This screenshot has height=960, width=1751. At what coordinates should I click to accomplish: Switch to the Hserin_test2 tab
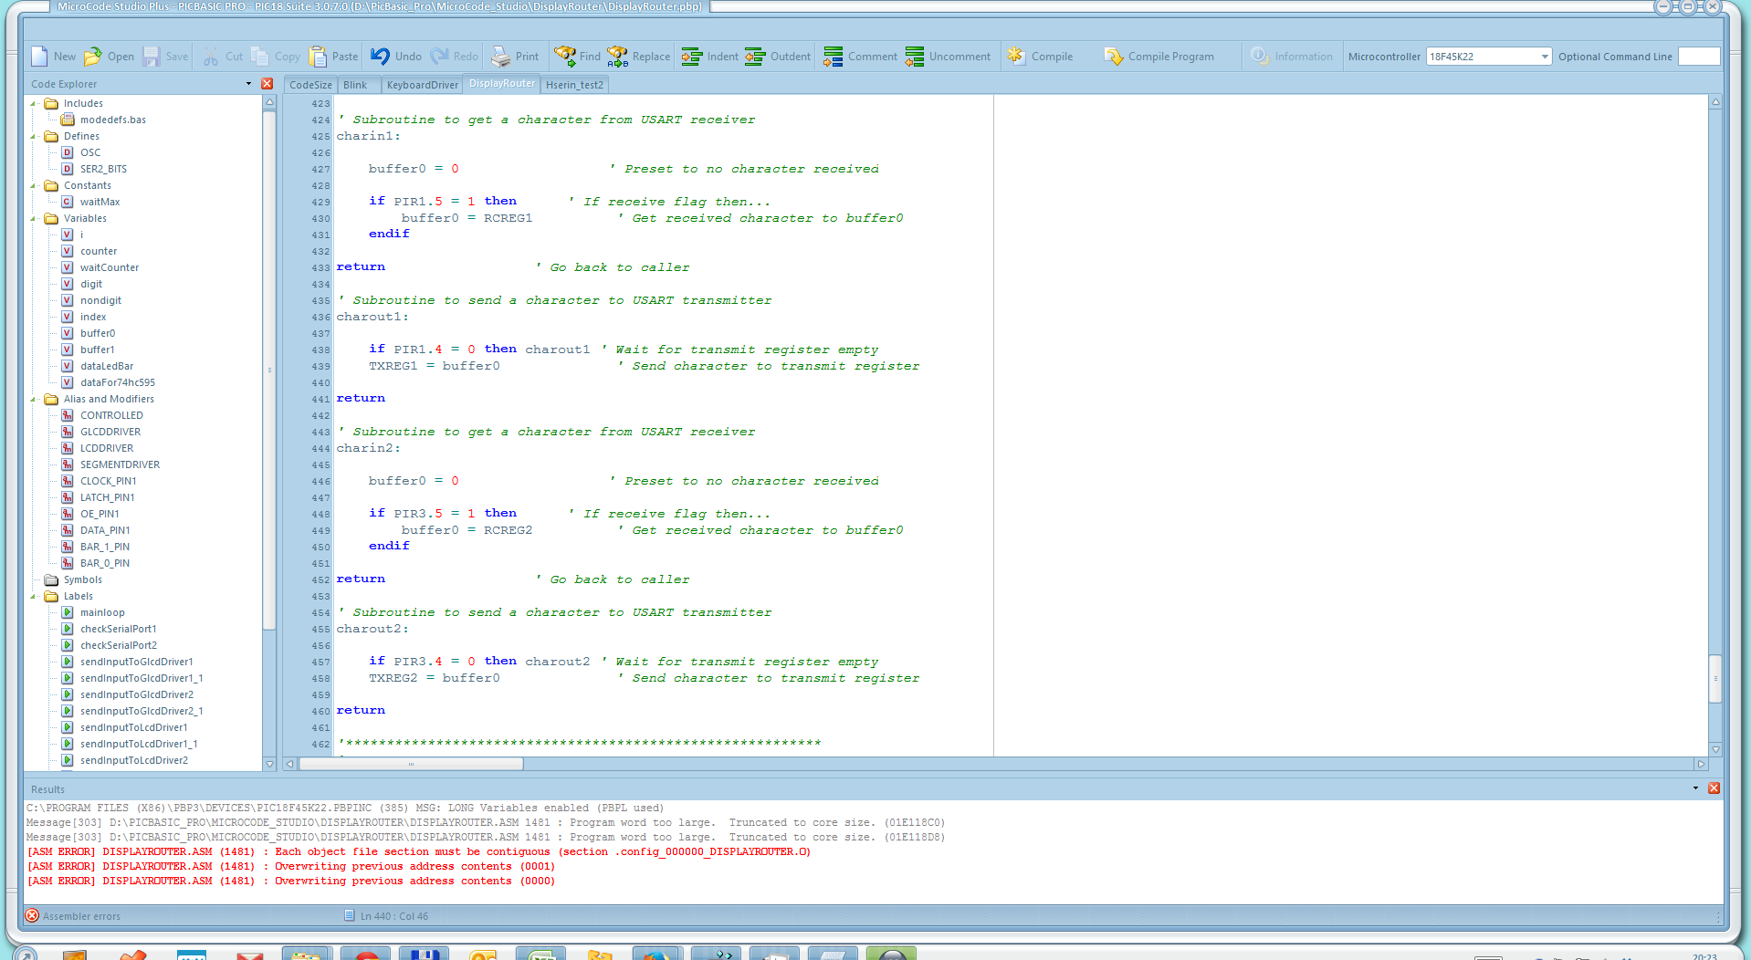(x=574, y=85)
